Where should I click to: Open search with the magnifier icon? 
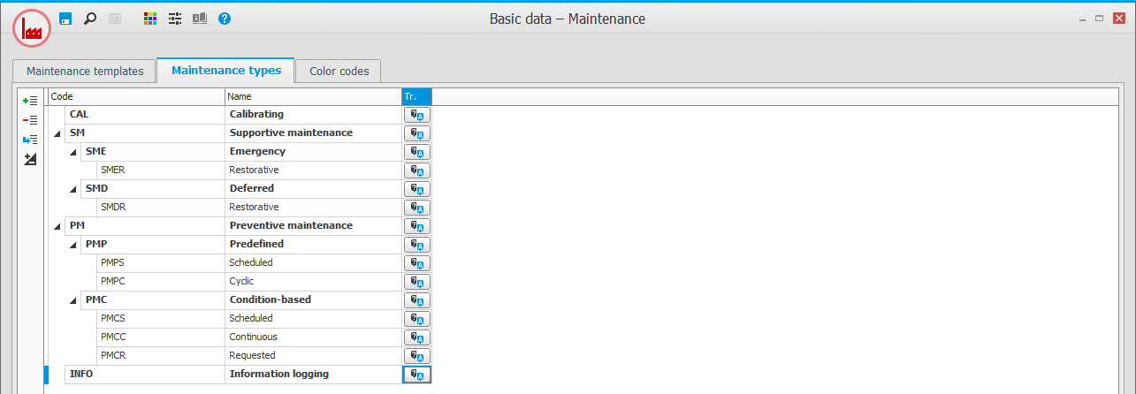coord(89,18)
